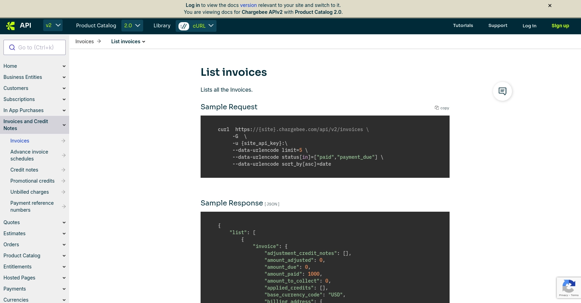Click arrow beside Credit notes

coord(63,170)
